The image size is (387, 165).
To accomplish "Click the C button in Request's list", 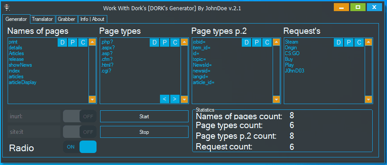I will click(x=359, y=43).
